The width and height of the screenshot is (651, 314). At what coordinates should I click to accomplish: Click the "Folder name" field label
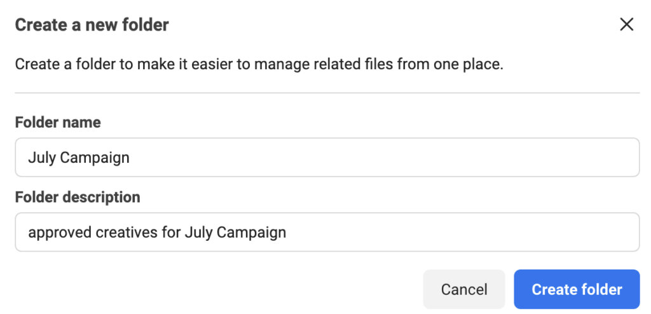point(58,123)
